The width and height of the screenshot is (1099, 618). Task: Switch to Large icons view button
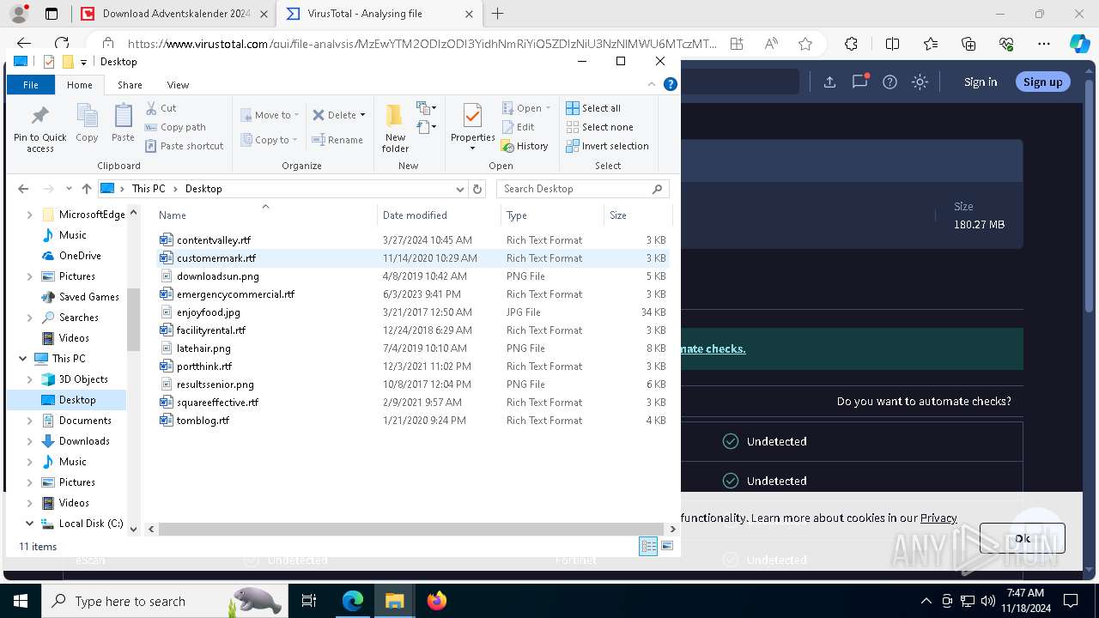tap(667, 546)
